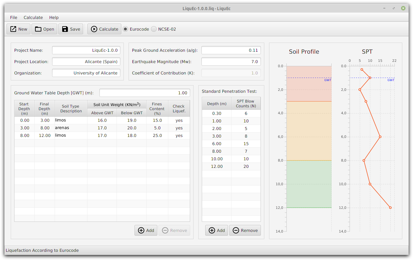Click the Project Name input field
414x260 pixels.
[x=86, y=50]
